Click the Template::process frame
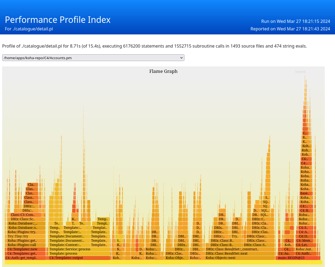 [x=79, y=254]
